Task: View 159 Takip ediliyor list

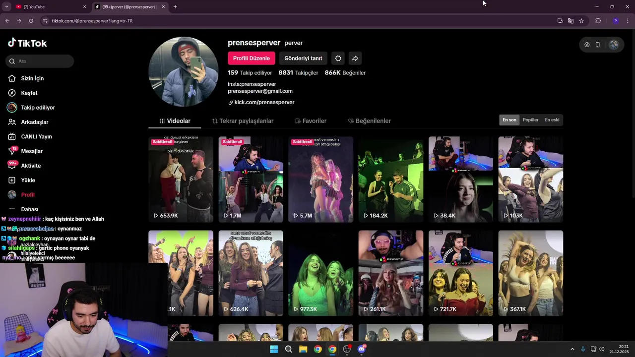Action: pyautogui.click(x=250, y=72)
